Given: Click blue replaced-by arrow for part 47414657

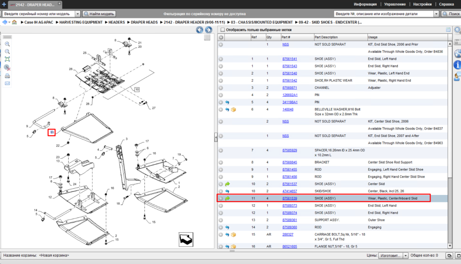Looking at the screenshot, I should tap(227, 191).
